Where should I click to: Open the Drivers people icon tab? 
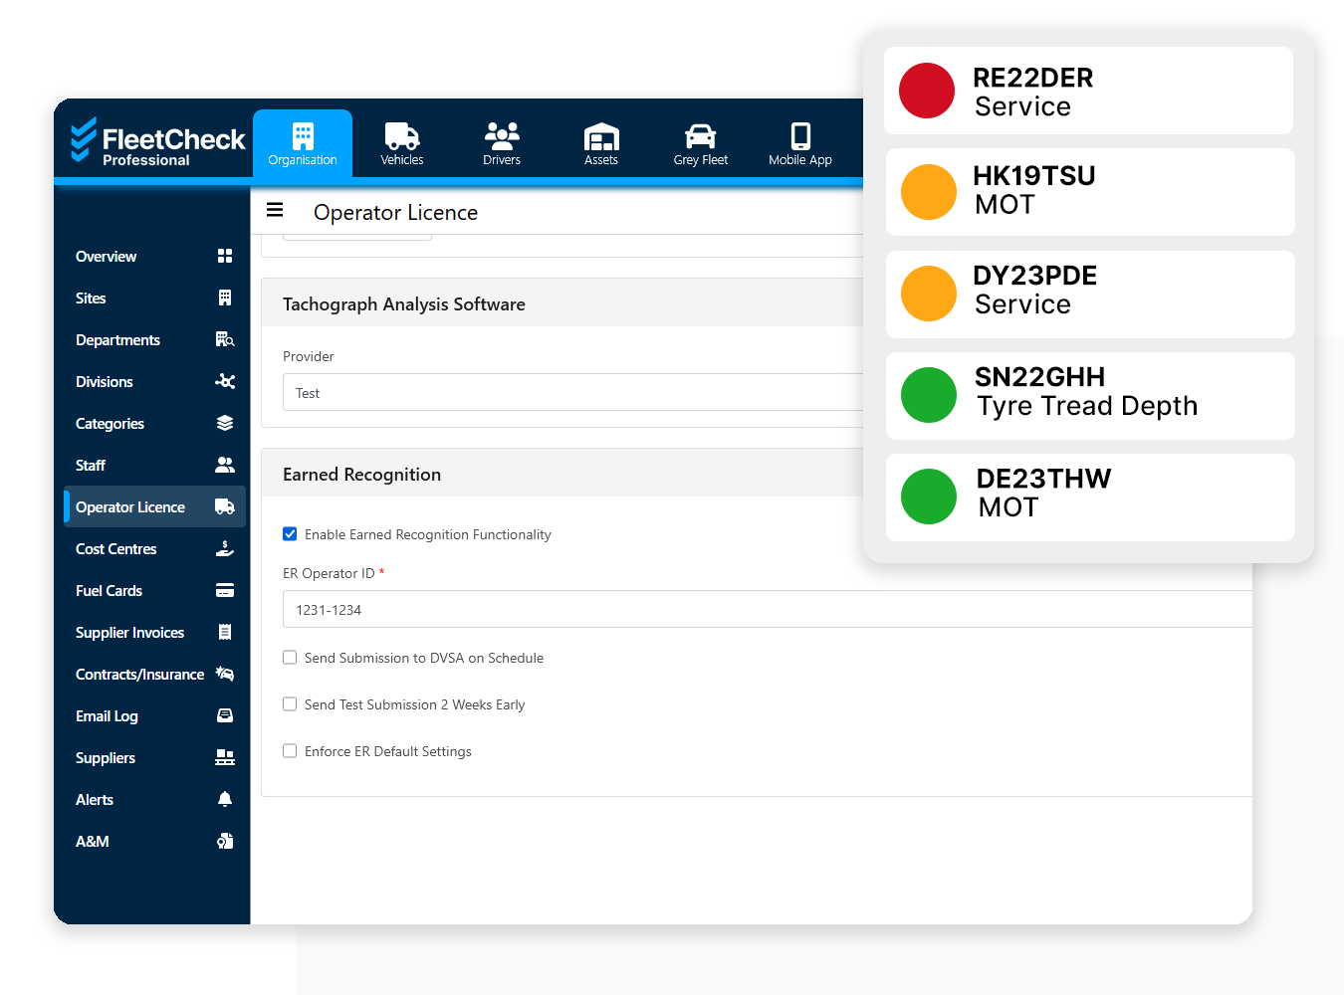coord(502,136)
